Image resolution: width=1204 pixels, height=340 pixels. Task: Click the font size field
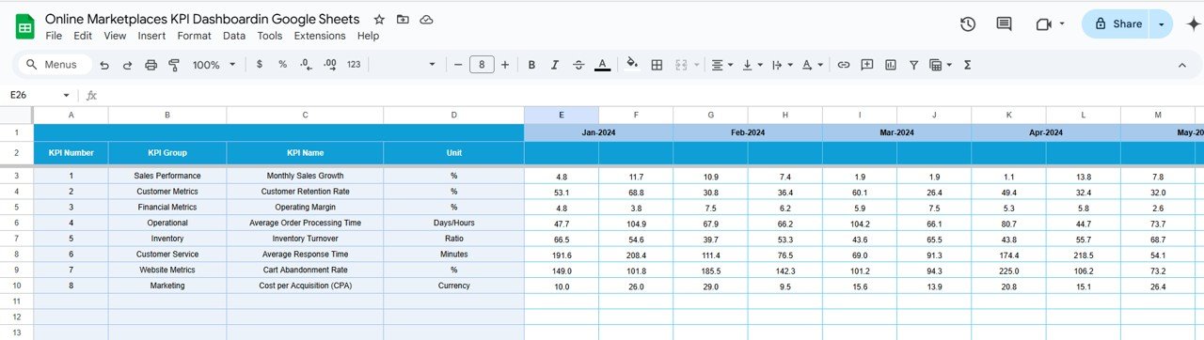482,65
